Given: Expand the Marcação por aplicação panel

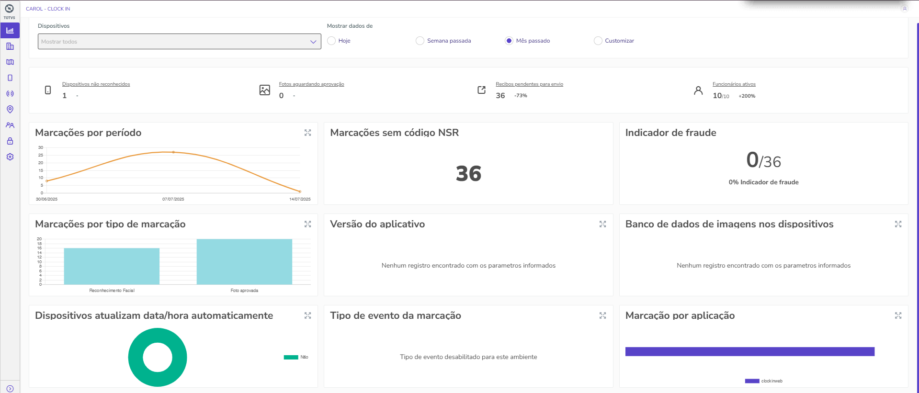Looking at the screenshot, I should (898, 315).
